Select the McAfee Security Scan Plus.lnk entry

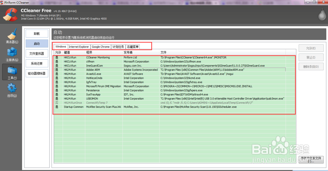(x=170, y=107)
